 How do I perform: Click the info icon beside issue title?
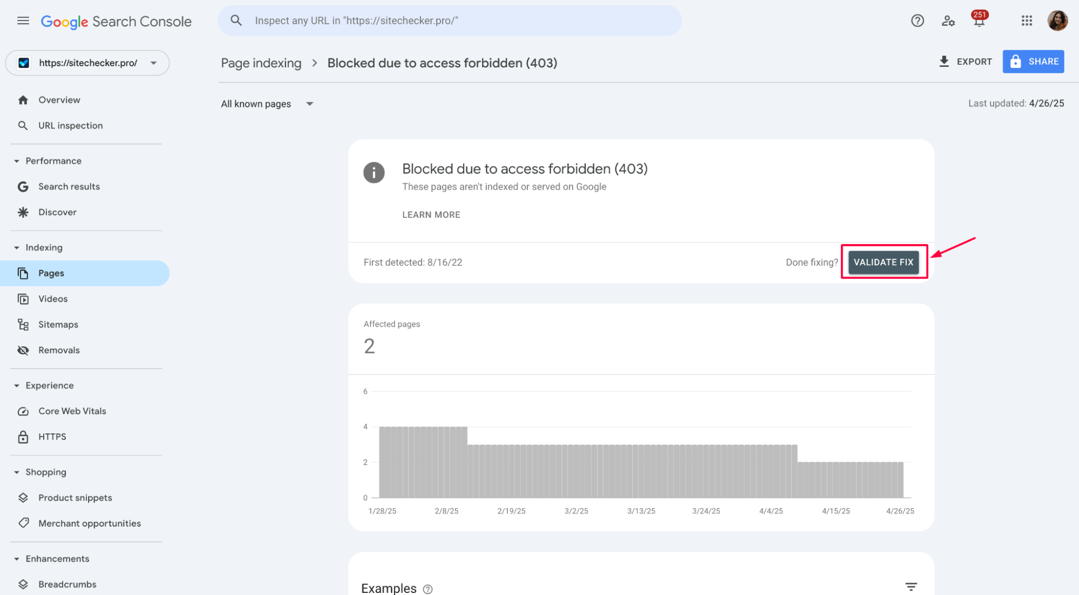(x=374, y=172)
